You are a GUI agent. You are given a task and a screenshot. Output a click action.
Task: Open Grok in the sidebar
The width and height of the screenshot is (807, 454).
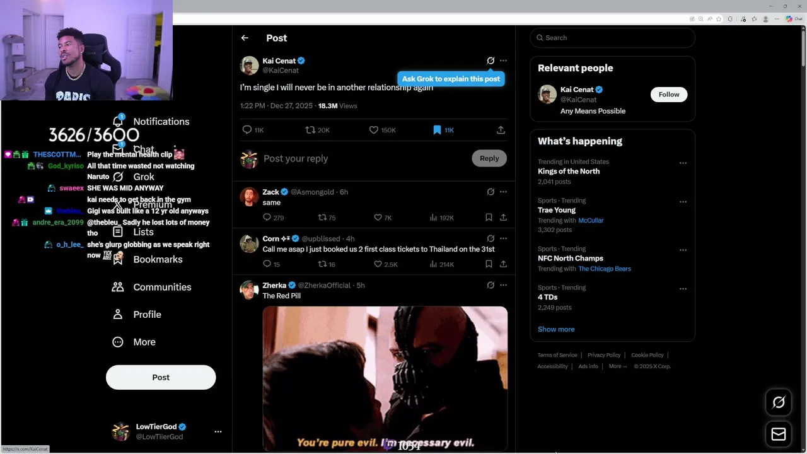click(134, 177)
